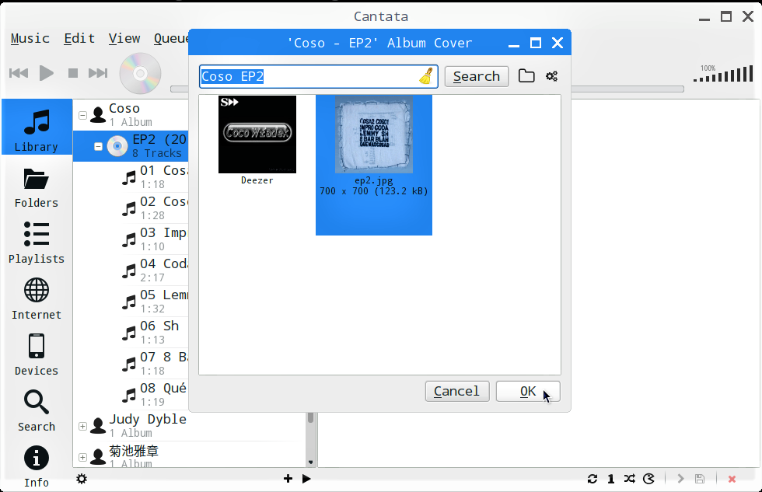
Task: Click the library settings gear icon at bottom
Action: (82, 479)
